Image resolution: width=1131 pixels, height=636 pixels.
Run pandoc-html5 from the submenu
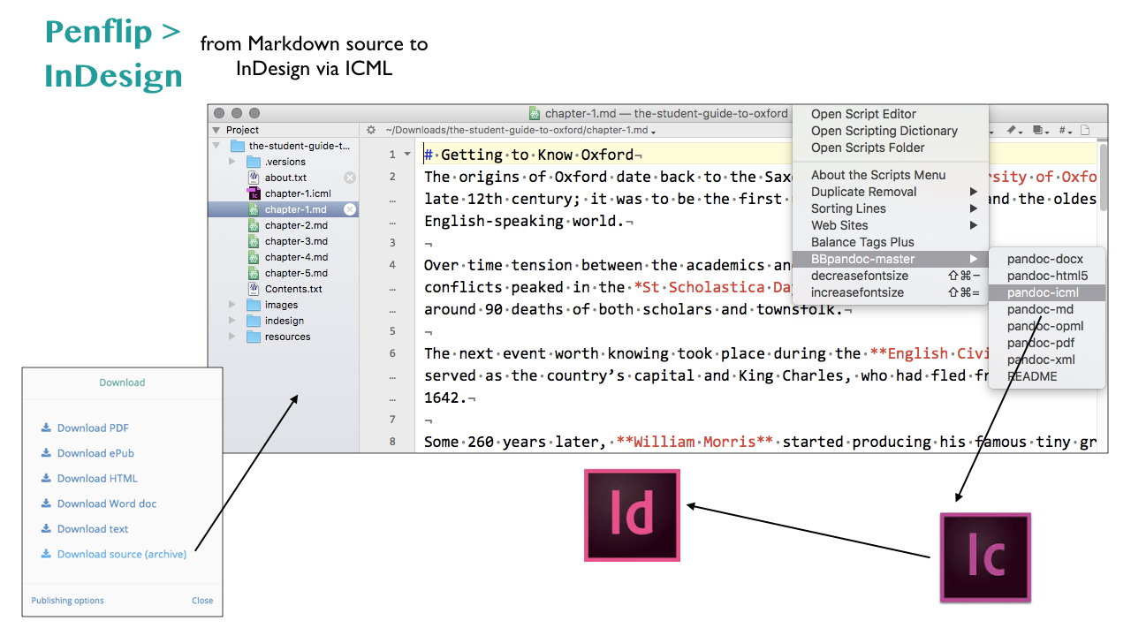click(1047, 276)
